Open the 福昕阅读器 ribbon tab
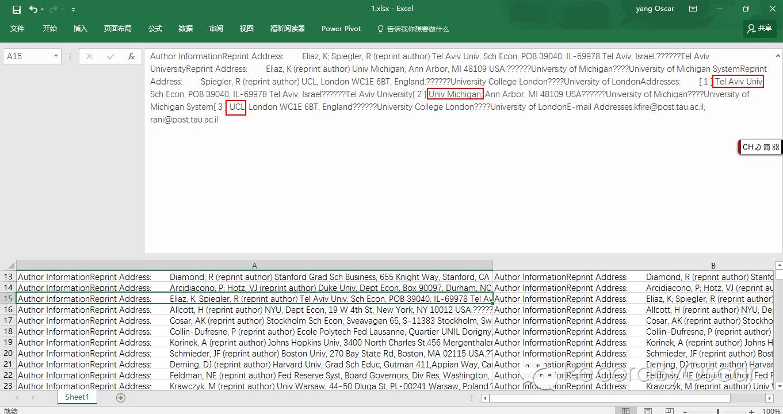This screenshot has width=783, height=414. 288,29
